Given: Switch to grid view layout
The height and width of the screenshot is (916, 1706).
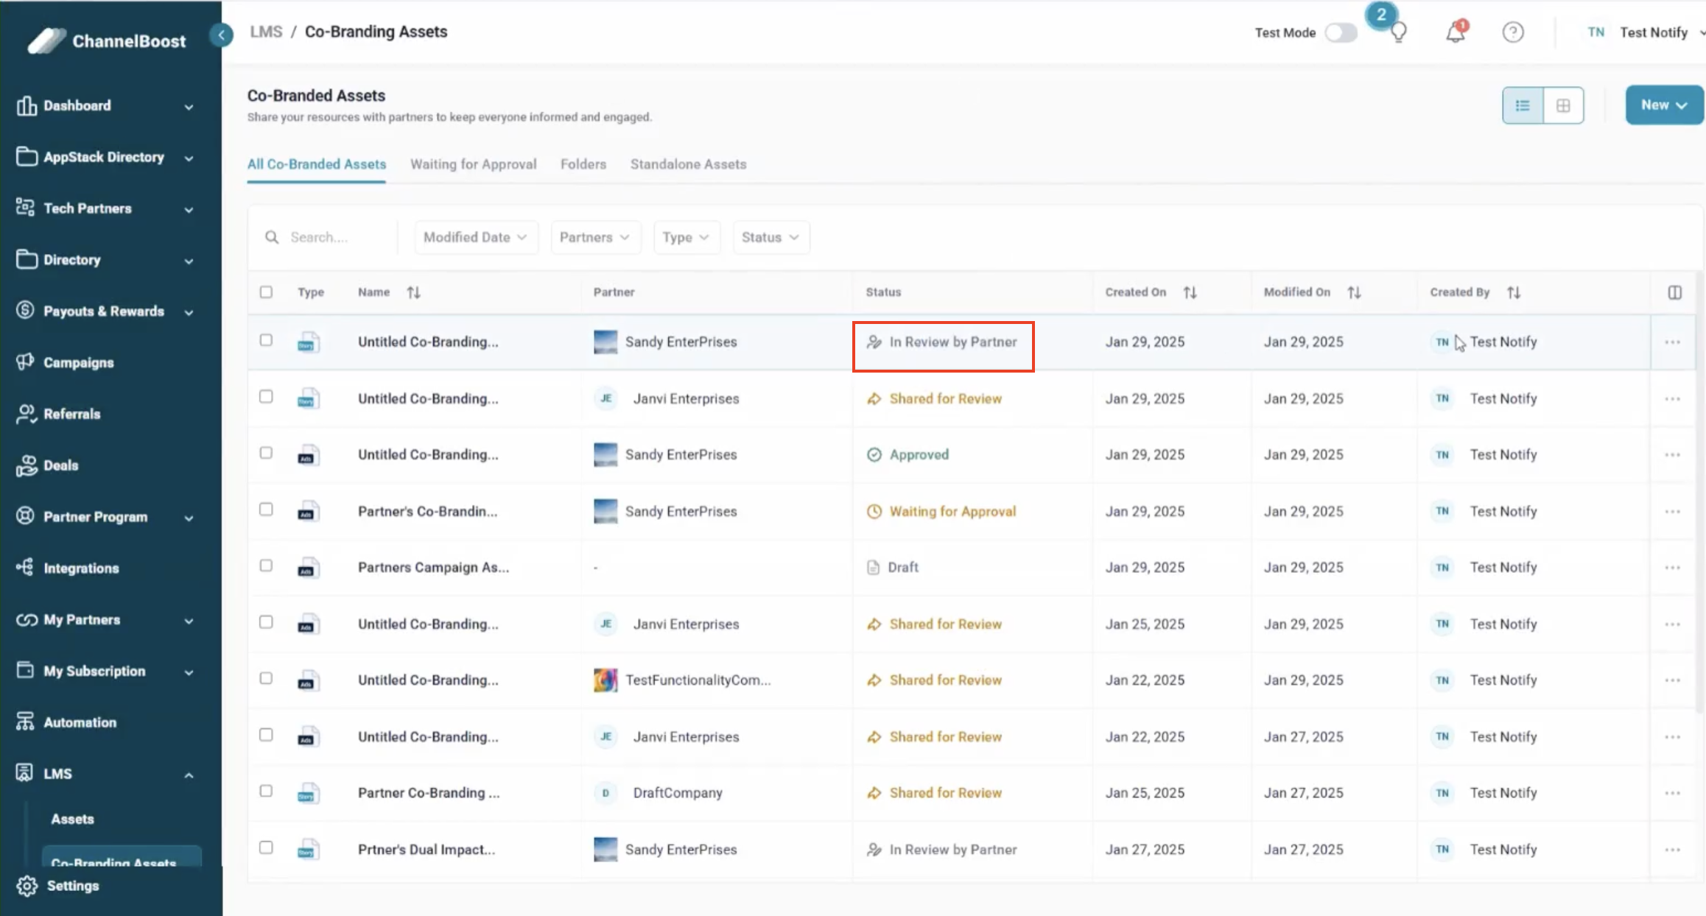Looking at the screenshot, I should pos(1563,105).
